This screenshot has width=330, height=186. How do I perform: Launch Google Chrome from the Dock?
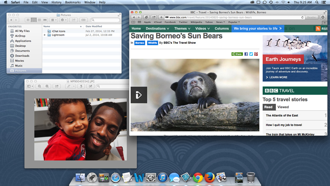click(198, 178)
